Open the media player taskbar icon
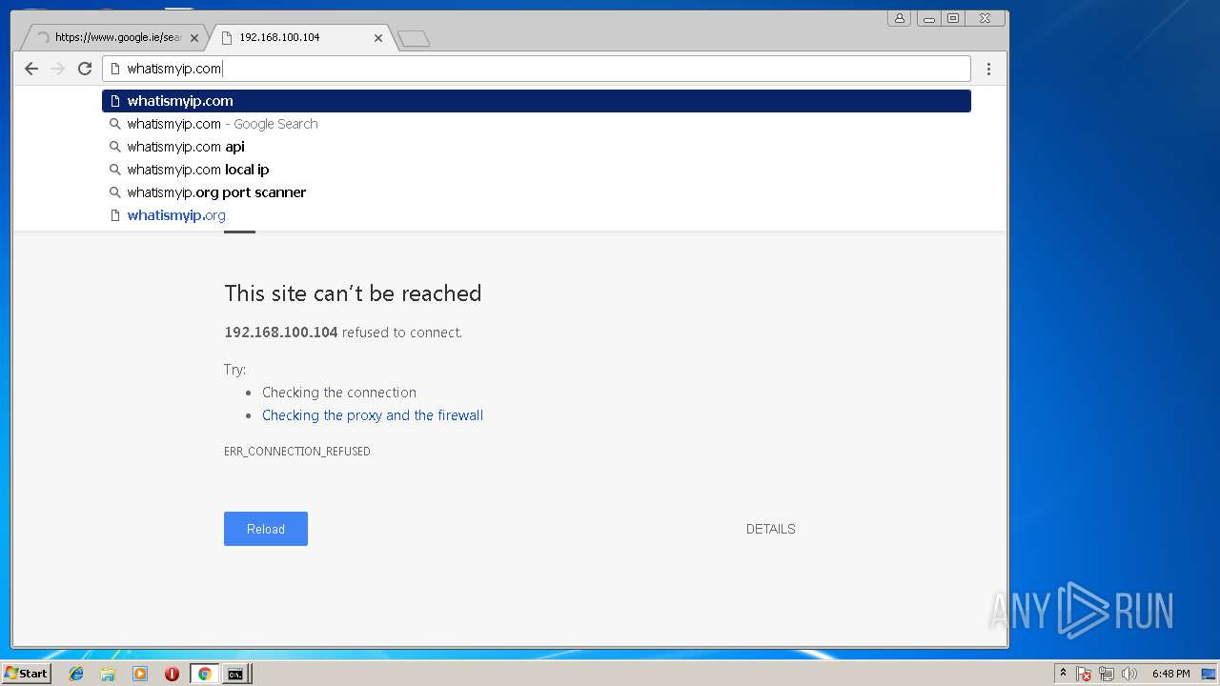This screenshot has height=686, width=1220. pyautogui.click(x=140, y=674)
